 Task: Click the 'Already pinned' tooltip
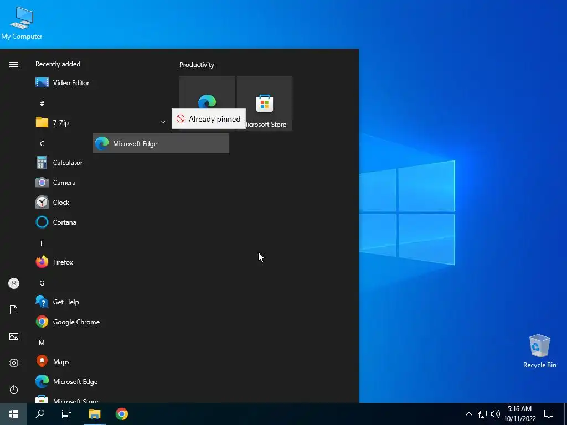(209, 119)
